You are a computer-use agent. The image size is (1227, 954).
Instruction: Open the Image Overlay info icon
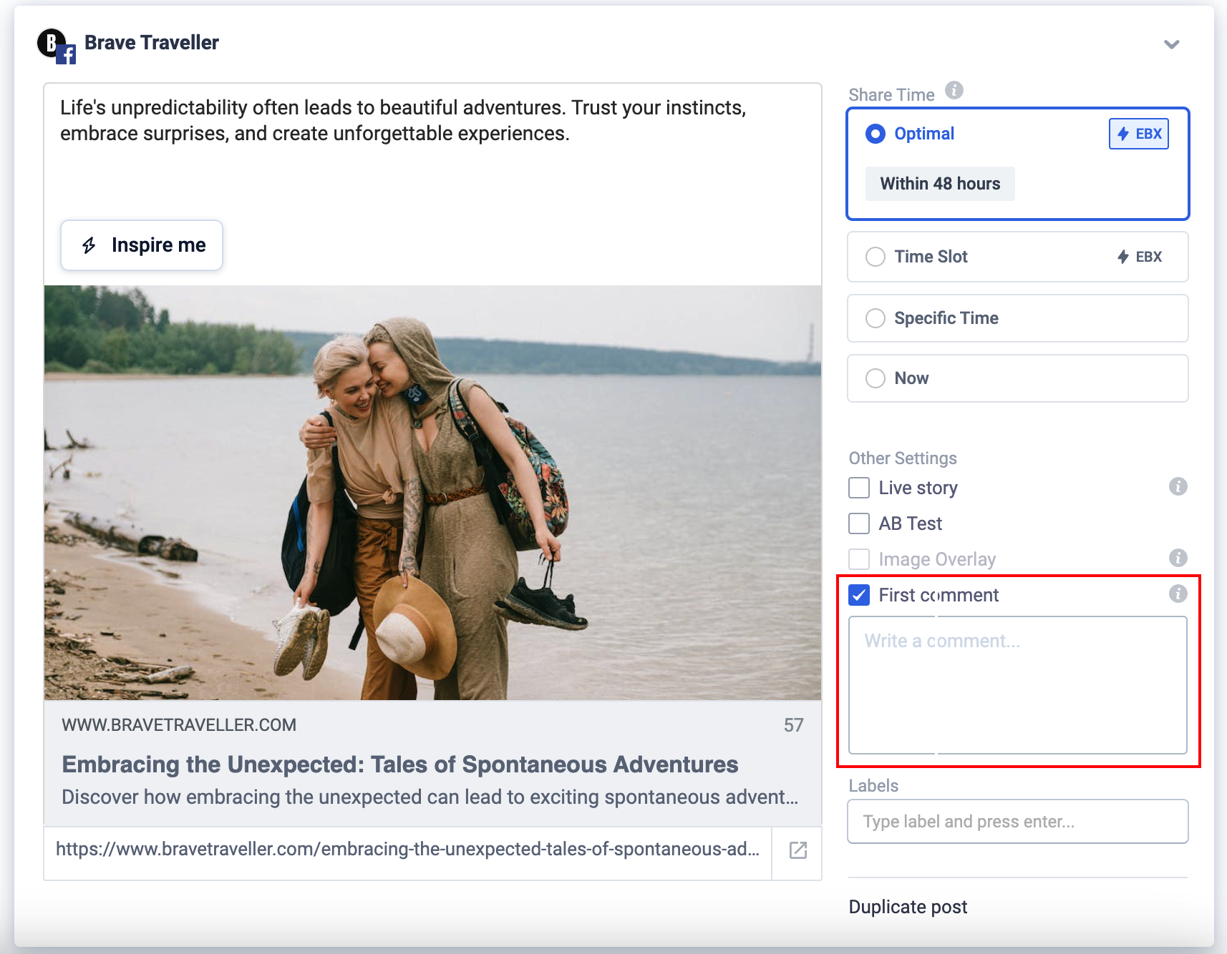[x=1178, y=558]
